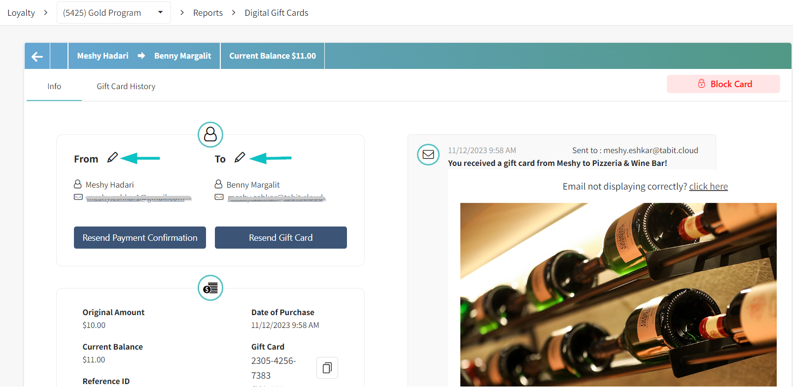
Task: Switch to the Gift Card History tab
Action: [x=126, y=86]
